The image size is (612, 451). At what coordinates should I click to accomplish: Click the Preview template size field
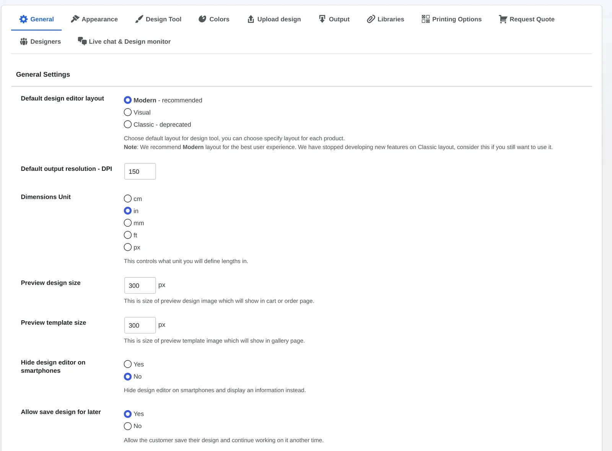pyautogui.click(x=140, y=325)
